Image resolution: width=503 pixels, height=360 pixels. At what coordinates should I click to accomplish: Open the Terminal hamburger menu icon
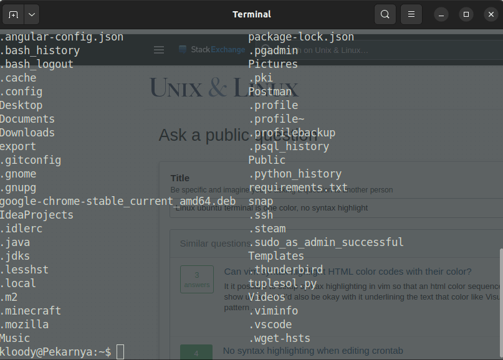tap(411, 14)
